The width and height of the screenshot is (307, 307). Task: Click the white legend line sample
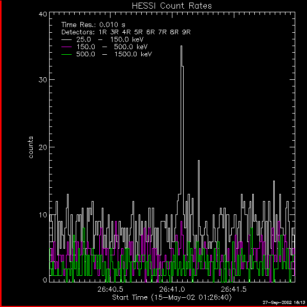click(67, 39)
